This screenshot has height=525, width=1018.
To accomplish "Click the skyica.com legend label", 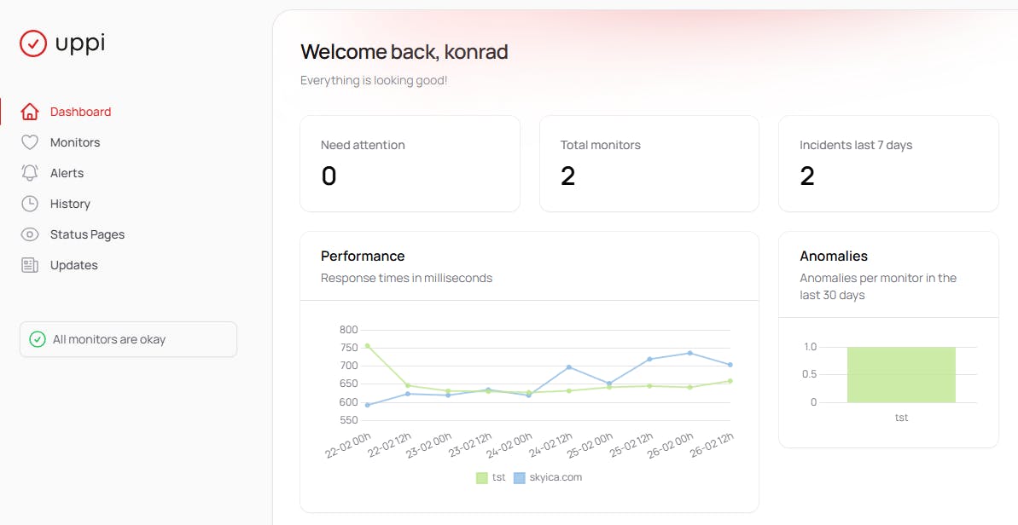I will click(556, 477).
